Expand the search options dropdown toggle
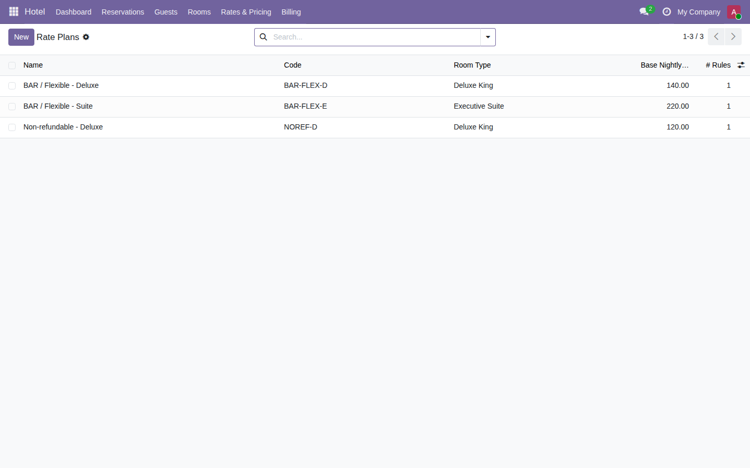 pos(488,37)
